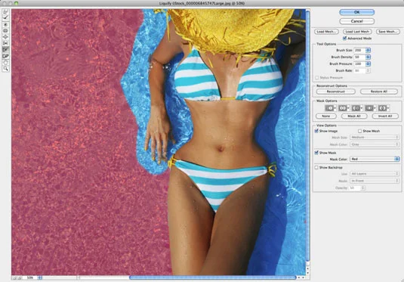Screen dimensions: 404x282
Task: Click the Restore All button
Action: (x=379, y=91)
